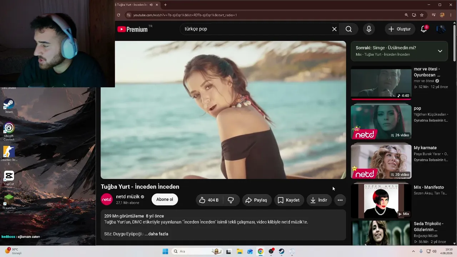Open the Mix - Manifesto title text
The width and height of the screenshot is (457, 257).
(429, 187)
